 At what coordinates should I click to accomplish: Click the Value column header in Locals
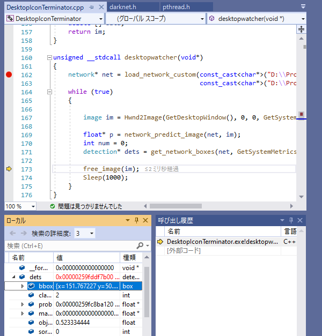[86, 258]
